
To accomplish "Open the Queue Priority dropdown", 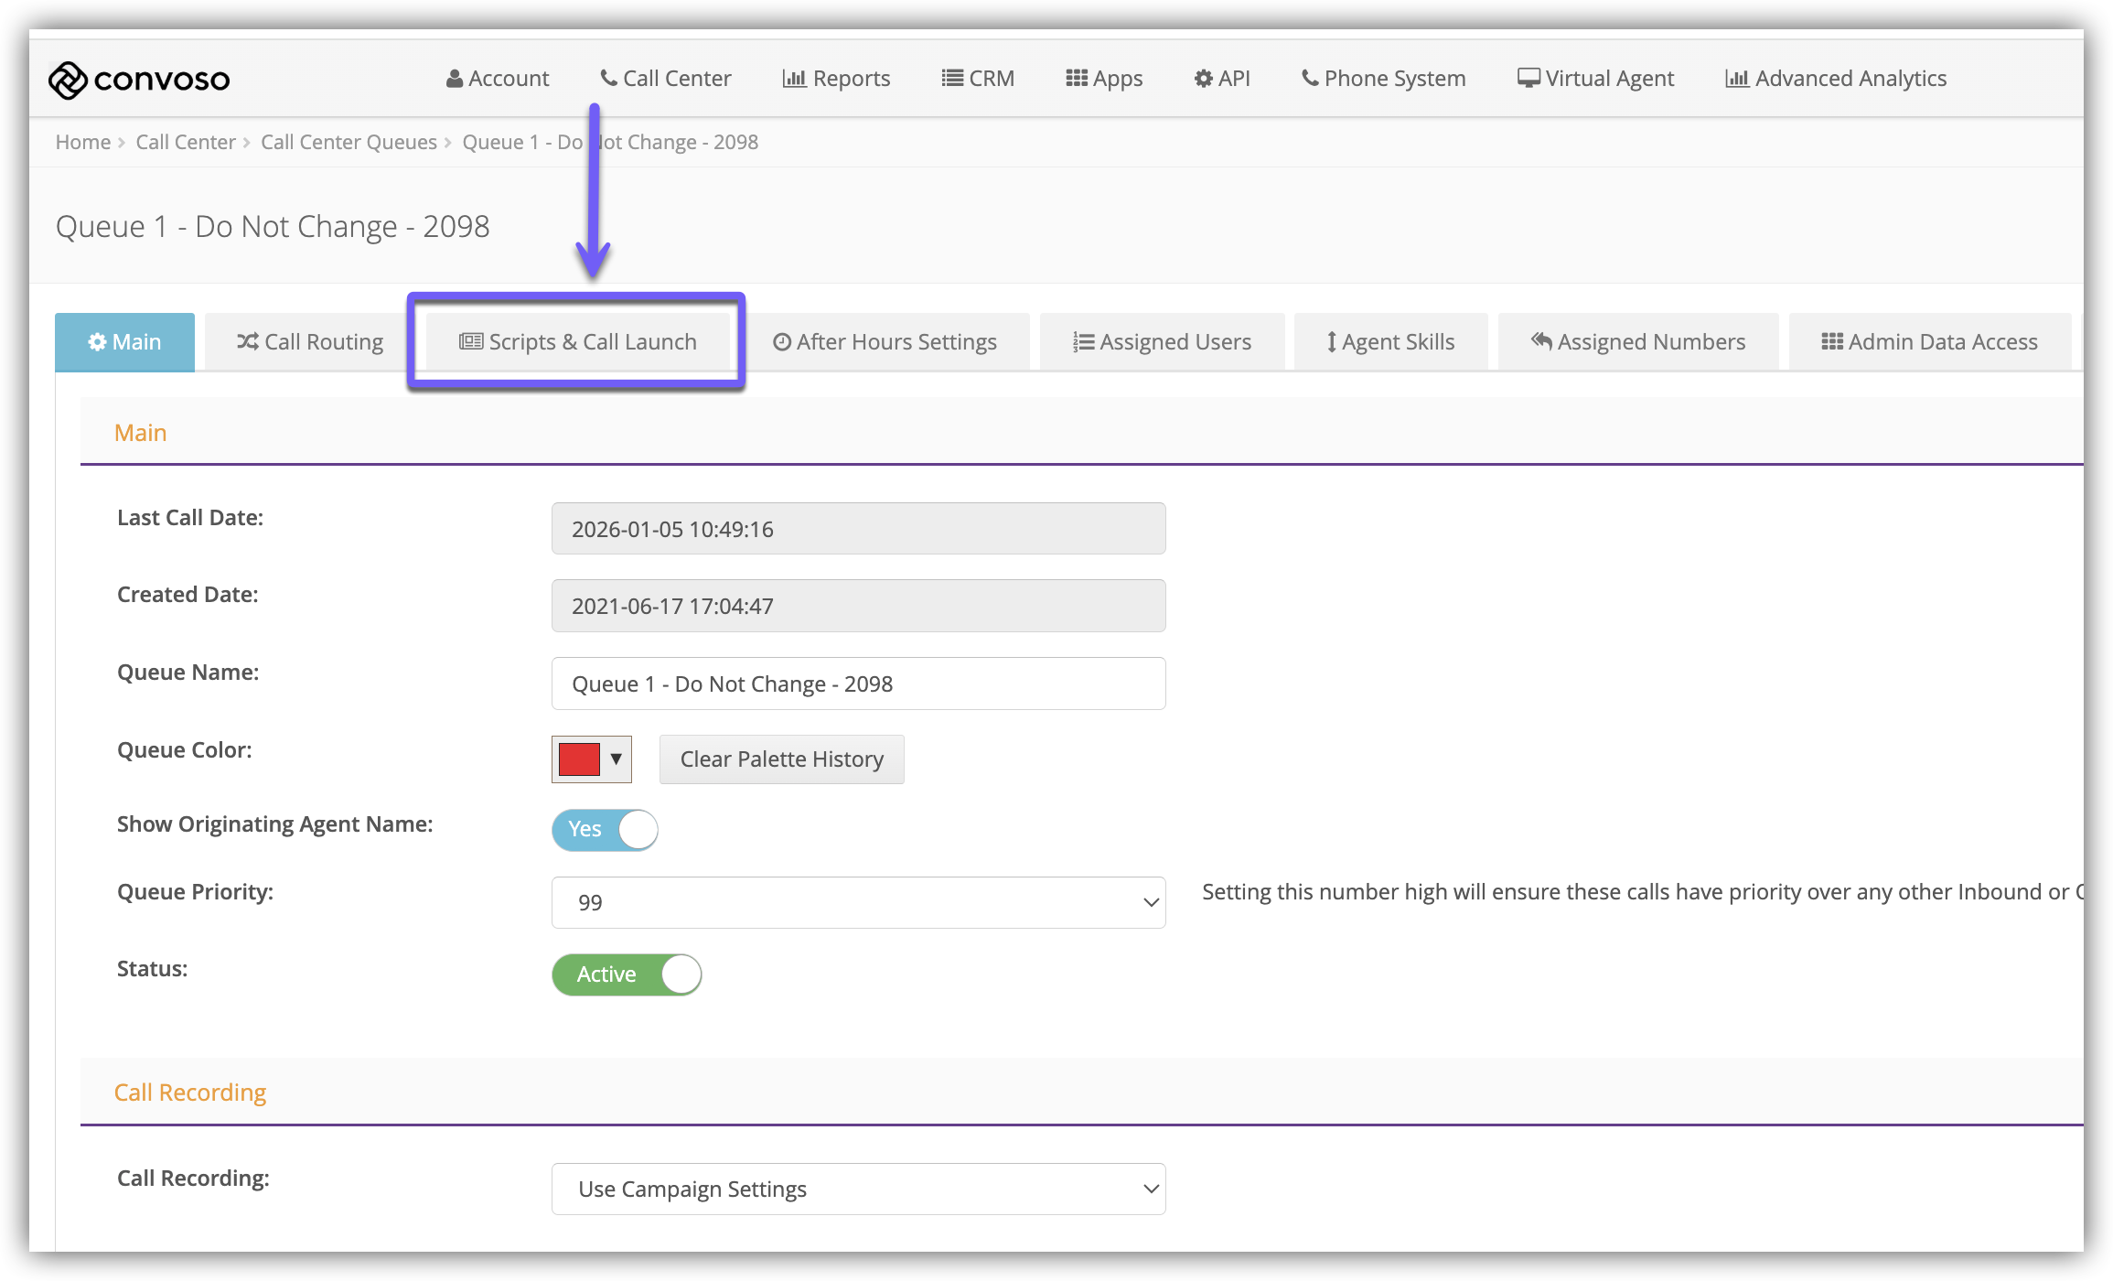I will tap(858, 903).
